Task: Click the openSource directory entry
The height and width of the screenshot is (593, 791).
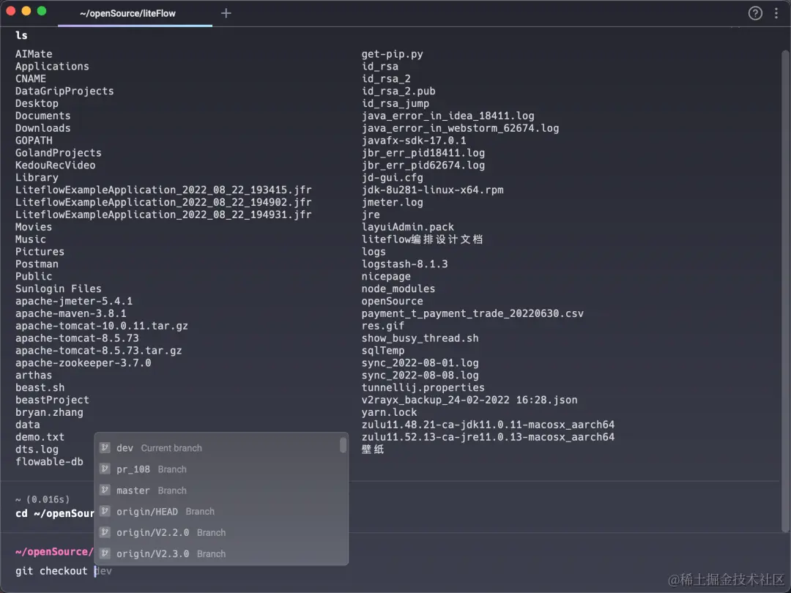Action: (393, 301)
